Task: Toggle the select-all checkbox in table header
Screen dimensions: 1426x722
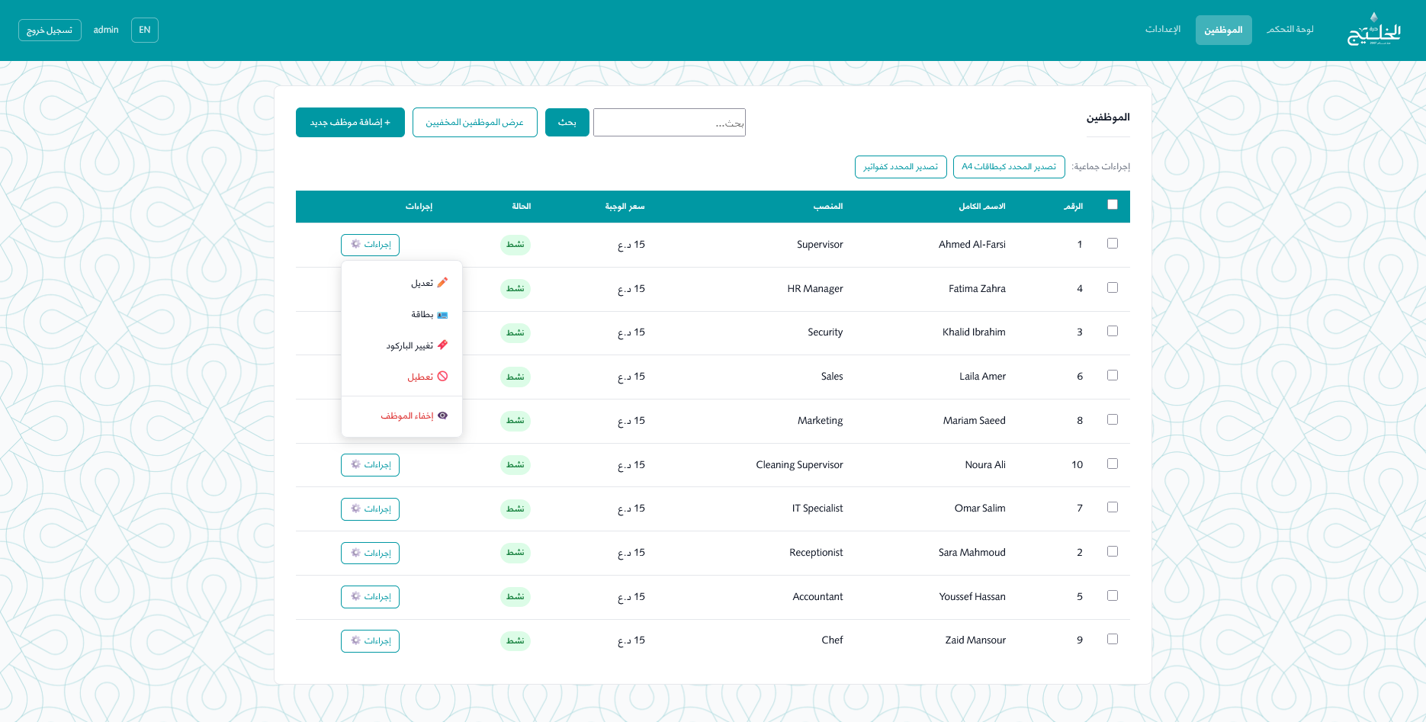Action: [1112, 204]
